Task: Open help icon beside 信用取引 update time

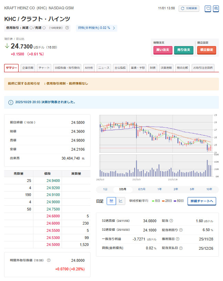Action: (67, 28)
